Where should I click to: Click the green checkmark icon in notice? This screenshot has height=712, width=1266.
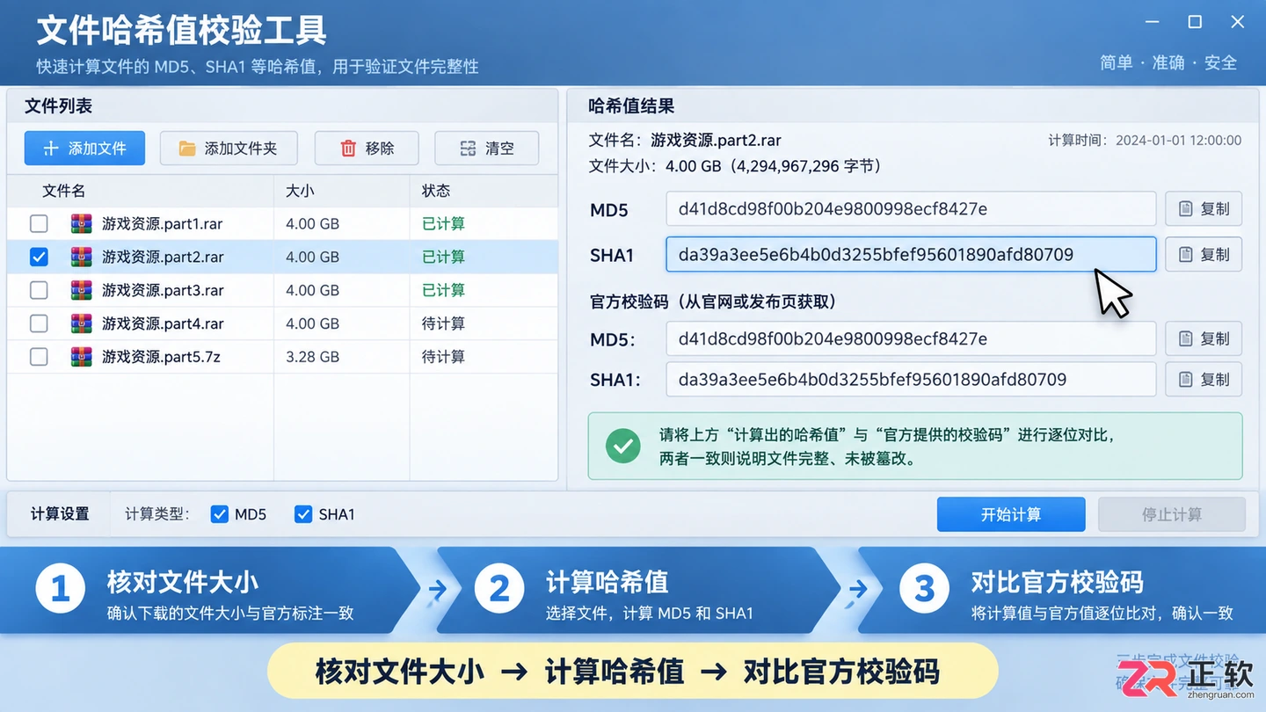(623, 447)
